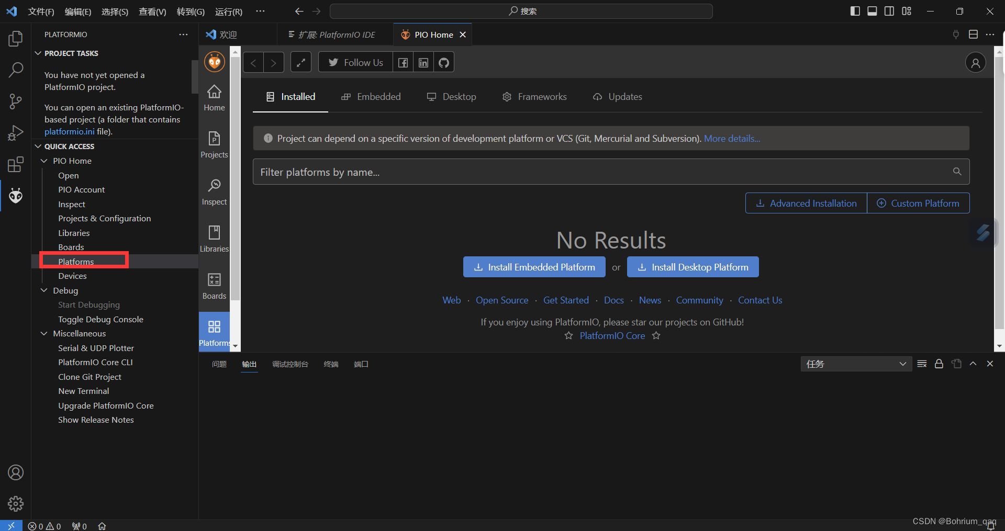This screenshot has height=531, width=1005.
Task: Collapse the Miscellaneous tree node
Action: [44, 333]
